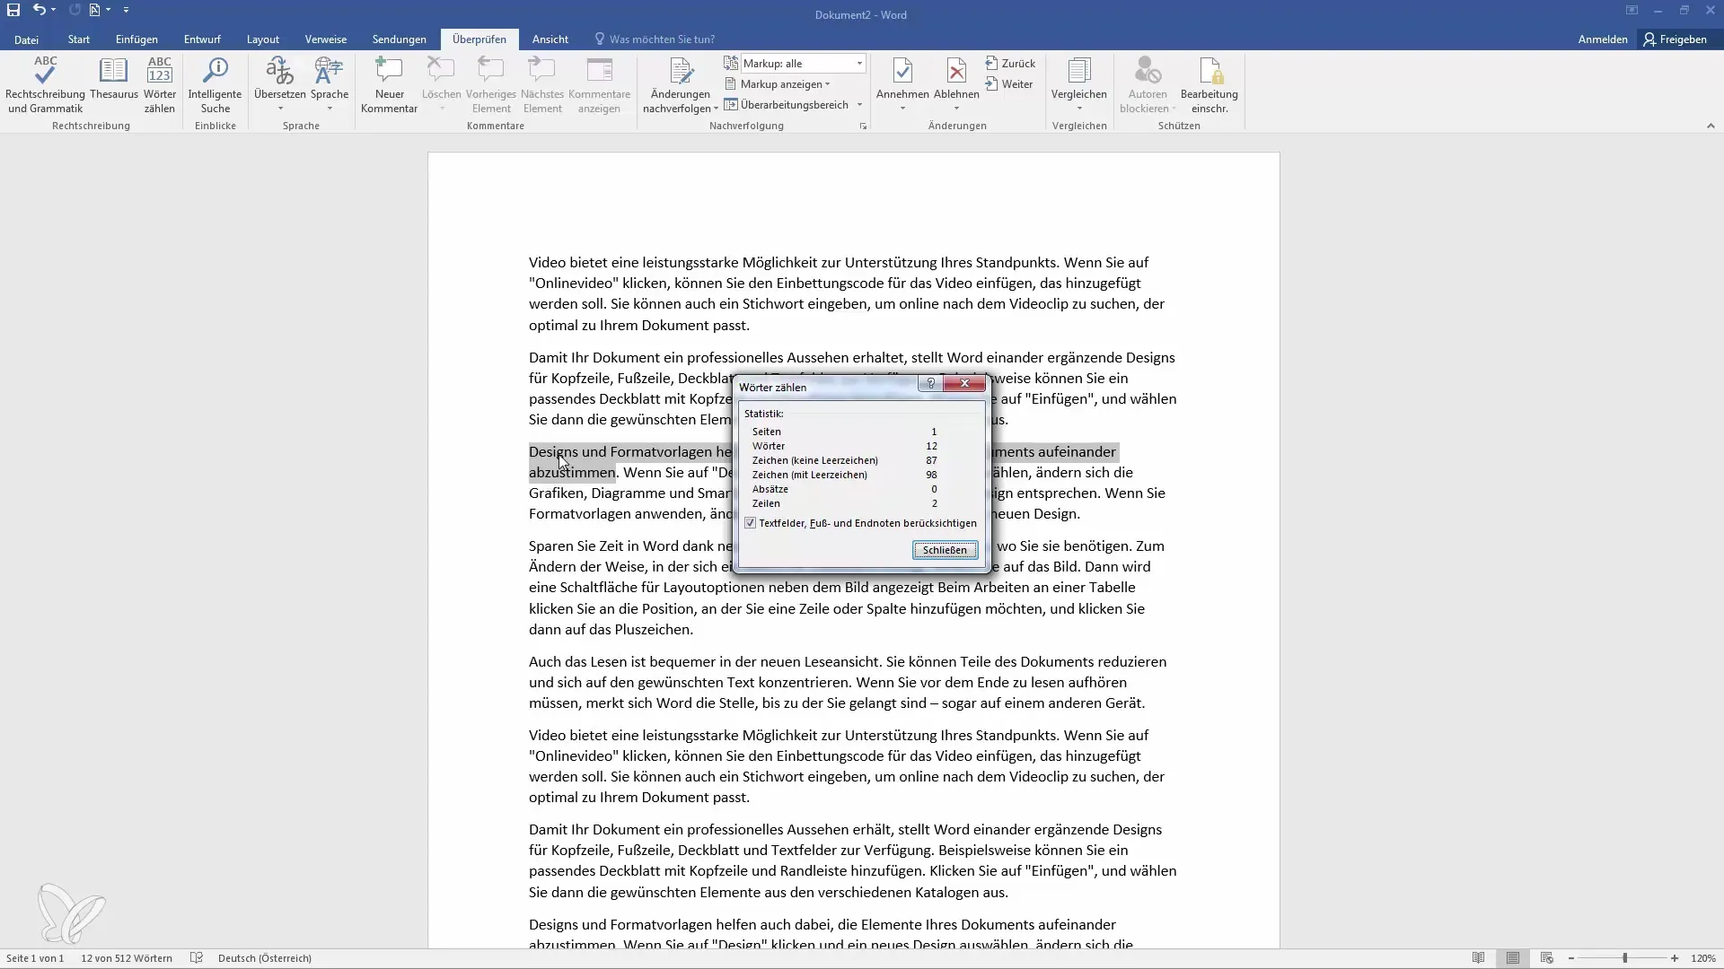
Task: Go to next change with Weiter
Action: pos(1008,84)
